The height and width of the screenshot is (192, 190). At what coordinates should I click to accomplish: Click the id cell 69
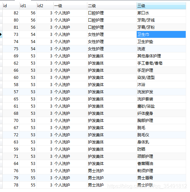tap(11, 56)
